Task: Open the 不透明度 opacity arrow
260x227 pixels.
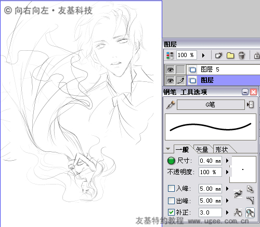Action: pos(227,172)
